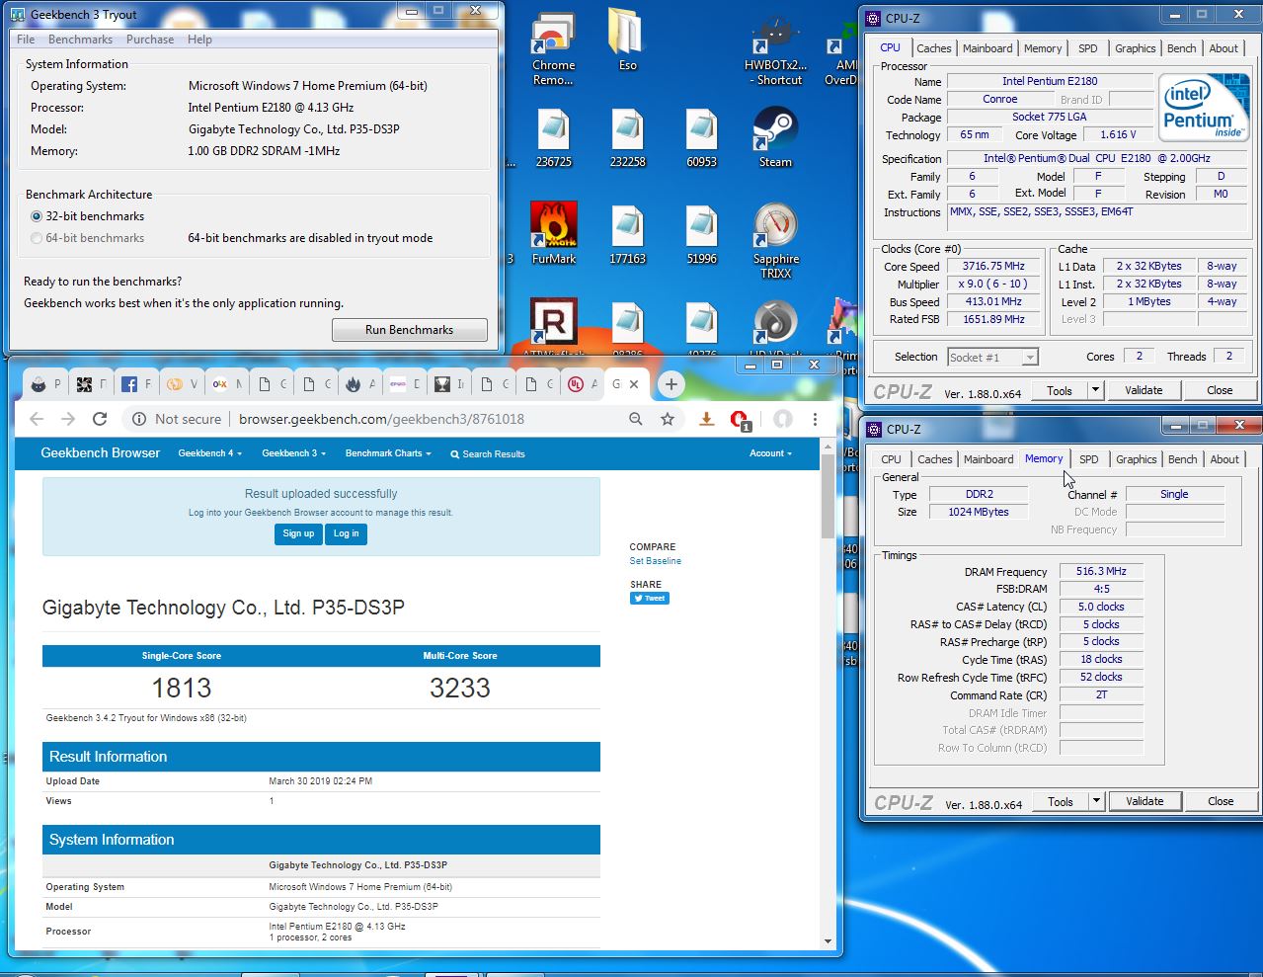Click the red ad-blocker extension icon
This screenshot has height=977, width=1263.
(739, 420)
